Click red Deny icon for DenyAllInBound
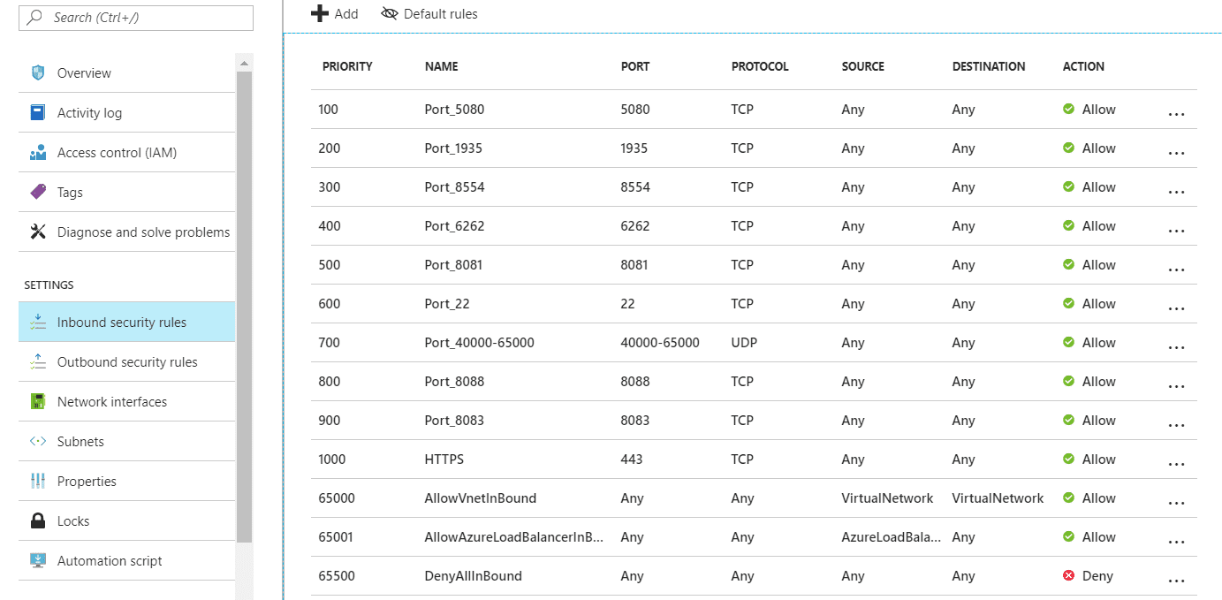This screenshot has height=600, width=1222. [x=1068, y=575]
